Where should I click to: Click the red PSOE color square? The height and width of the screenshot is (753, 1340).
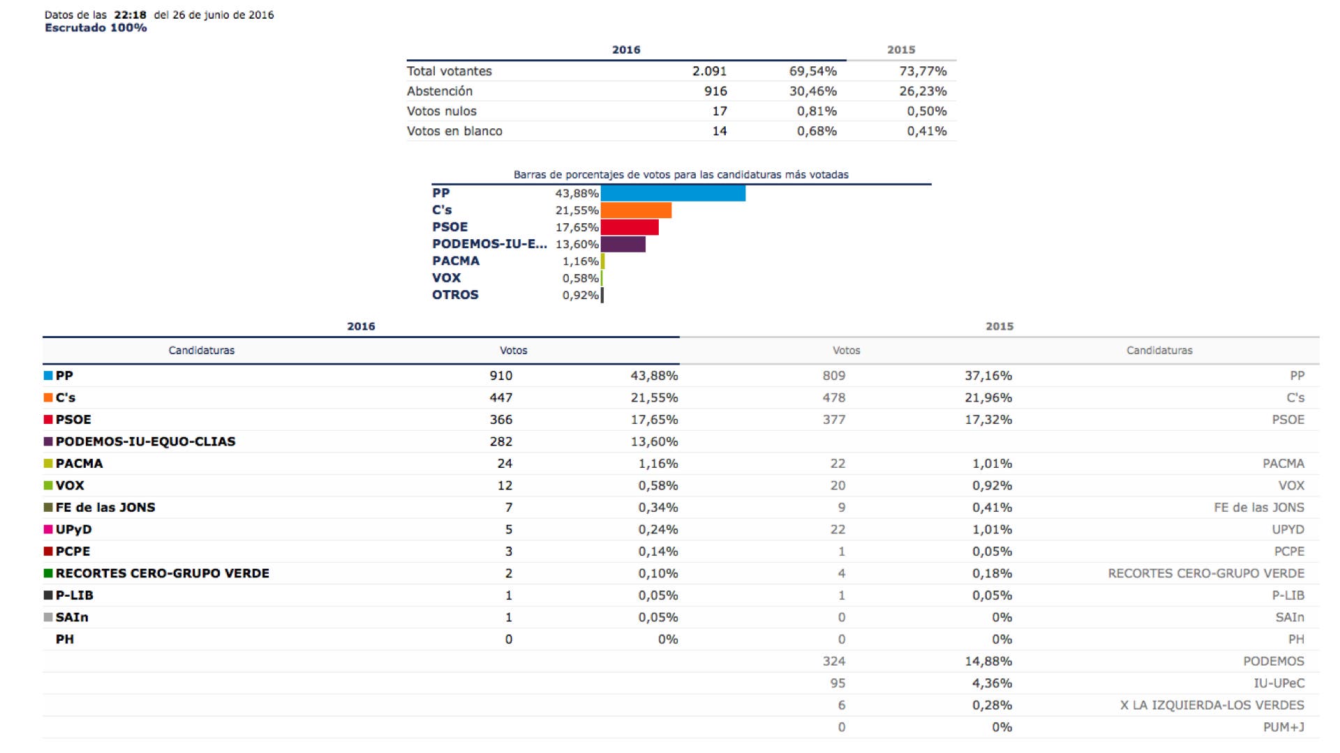coord(48,420)
